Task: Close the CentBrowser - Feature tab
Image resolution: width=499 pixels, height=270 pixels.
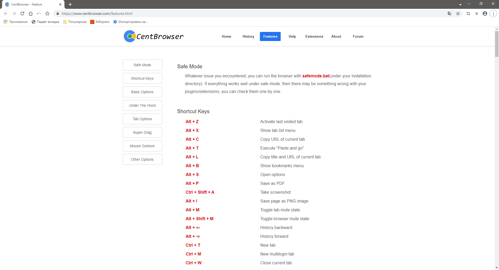Action: point(60,4)
